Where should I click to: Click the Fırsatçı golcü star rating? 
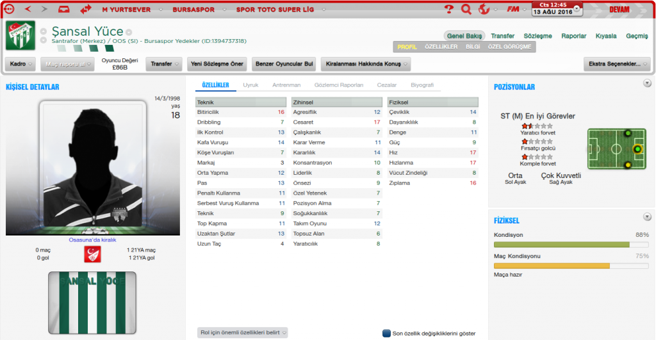point(537,142)
